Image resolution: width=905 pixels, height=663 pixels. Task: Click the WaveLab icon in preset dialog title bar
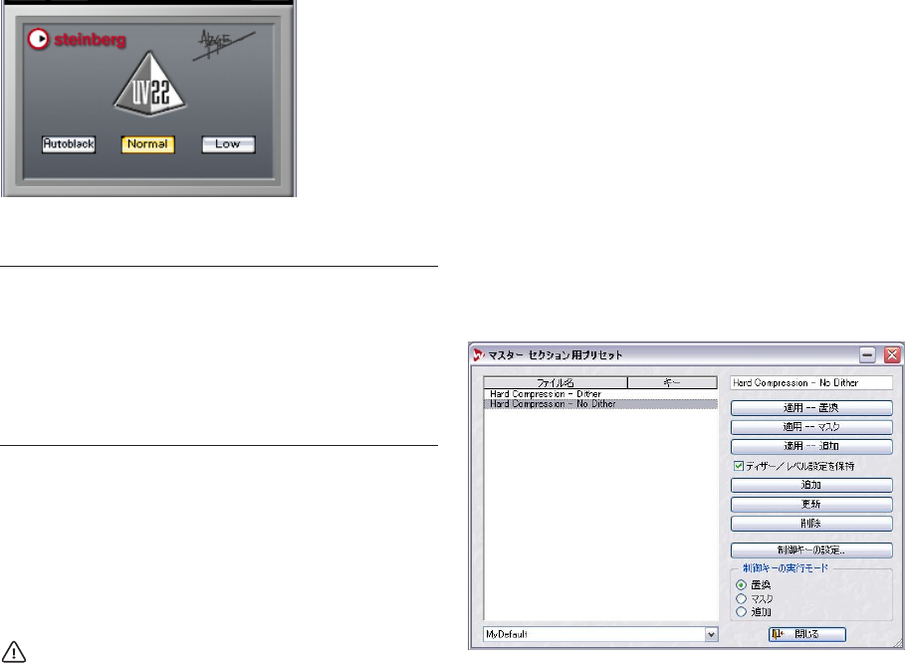point(479,354)
